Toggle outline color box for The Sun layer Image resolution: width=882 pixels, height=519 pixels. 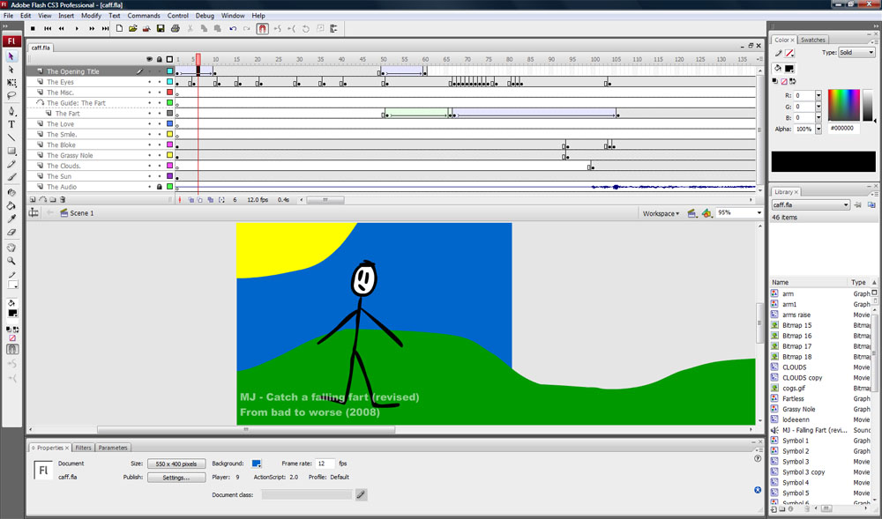click(x=169, y=176)
